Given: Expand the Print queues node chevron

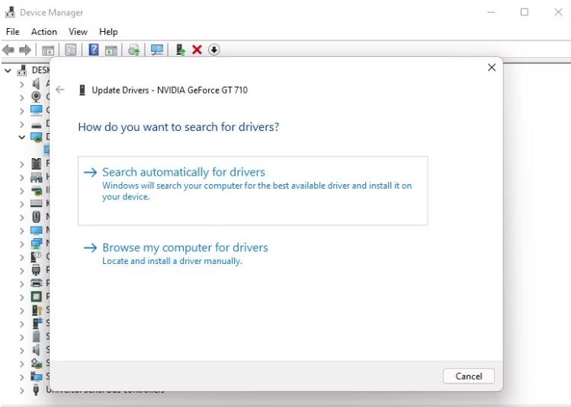Looking at the screenshot, I should pyautogui.click(x=21, y=284).
